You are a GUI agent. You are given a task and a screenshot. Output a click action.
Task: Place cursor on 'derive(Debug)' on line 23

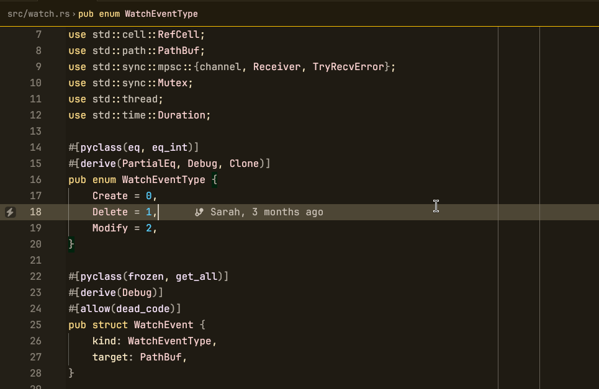(x=119, y=292)
